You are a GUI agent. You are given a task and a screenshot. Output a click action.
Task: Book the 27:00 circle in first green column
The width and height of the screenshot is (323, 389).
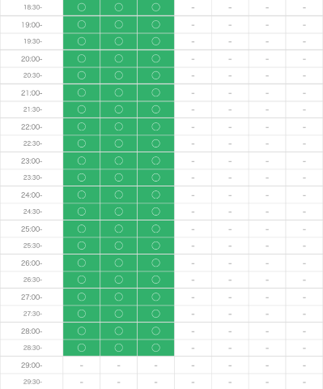[82, 297]
